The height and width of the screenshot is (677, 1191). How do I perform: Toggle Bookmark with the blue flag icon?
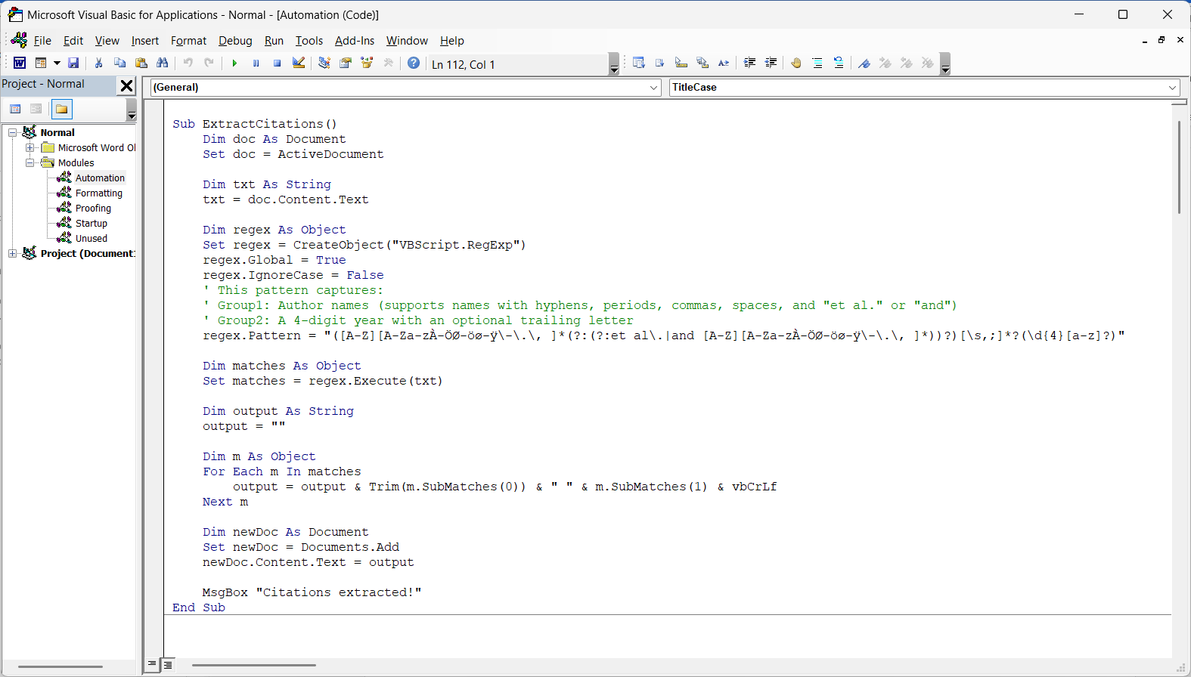click(864, 63)
